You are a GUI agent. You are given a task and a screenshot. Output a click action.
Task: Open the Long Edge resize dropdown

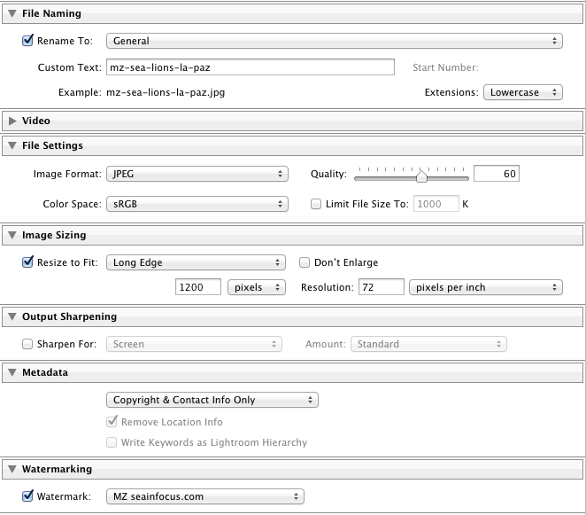[x=195, y=262]
